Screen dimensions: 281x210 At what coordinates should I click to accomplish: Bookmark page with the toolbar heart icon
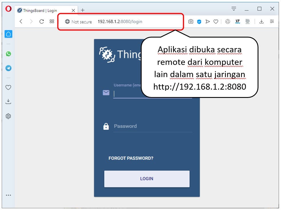click(x=216, y=22)
